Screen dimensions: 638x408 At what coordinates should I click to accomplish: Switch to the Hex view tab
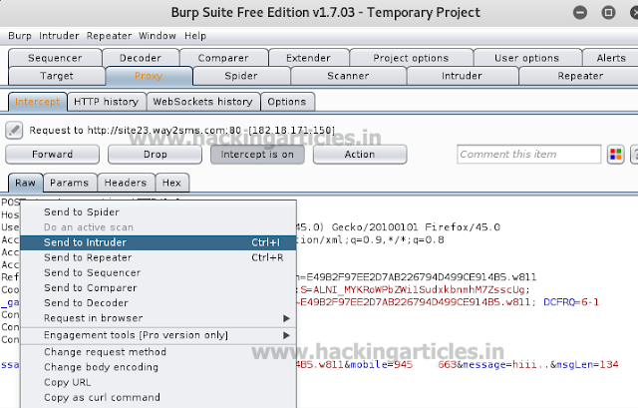pyautogui.click(x=171, y=183)
